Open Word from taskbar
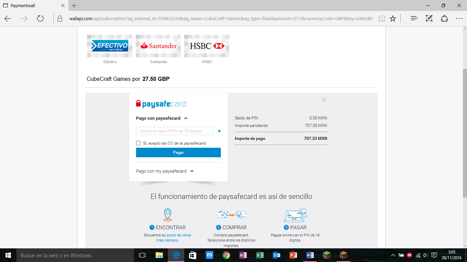The width and height of the screenshot is (467, 262). click(310, 255)
